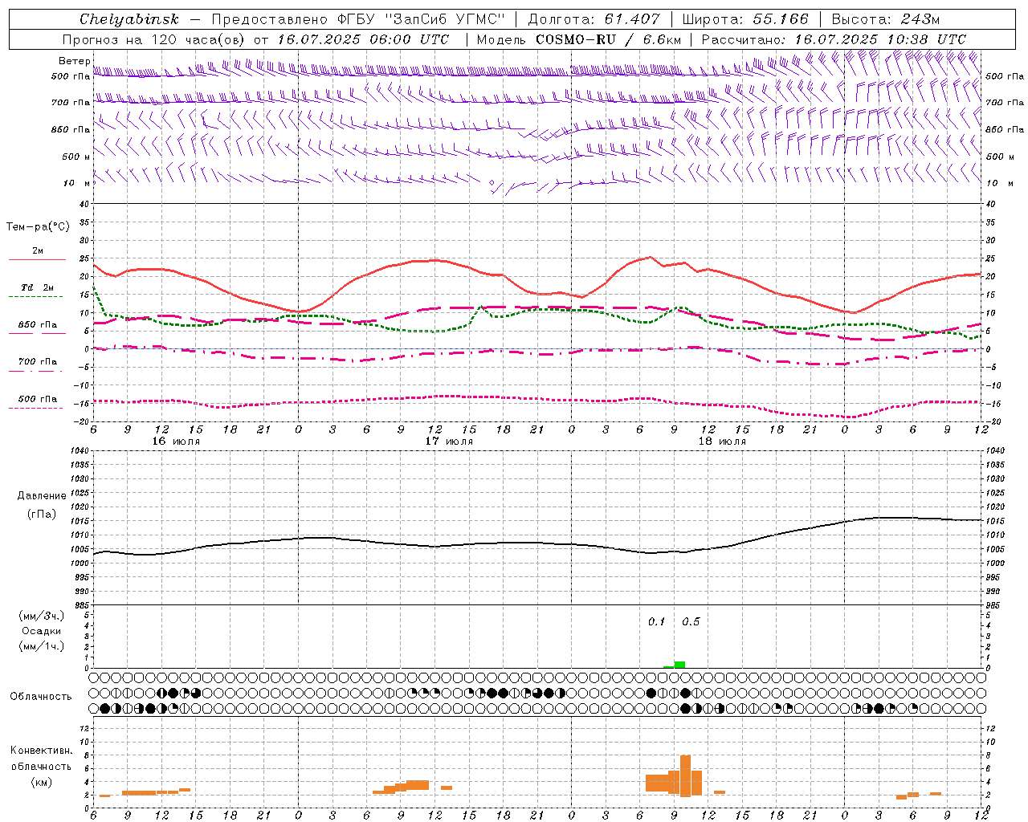This screenshot has width=1028, height=822.
Task: Click the Chelyabinsk station title
Action: tap(128, 19)
